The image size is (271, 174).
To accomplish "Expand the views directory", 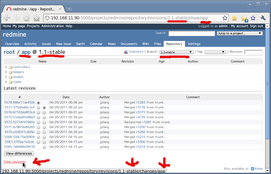I will click(6, 82).
